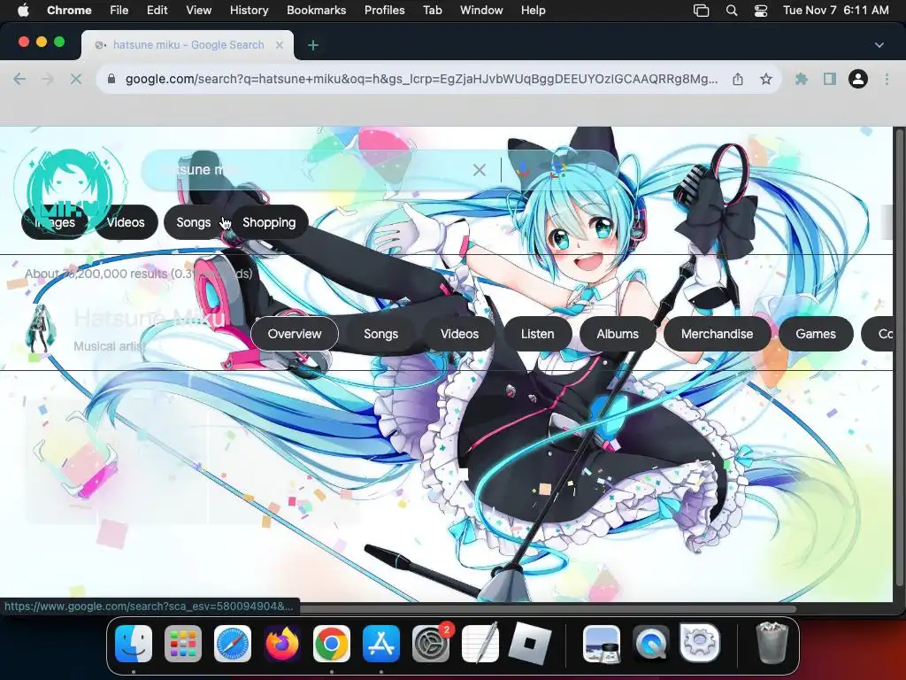Filter results by Shopping
Screen dimensions: 906x680
(269, 222)
